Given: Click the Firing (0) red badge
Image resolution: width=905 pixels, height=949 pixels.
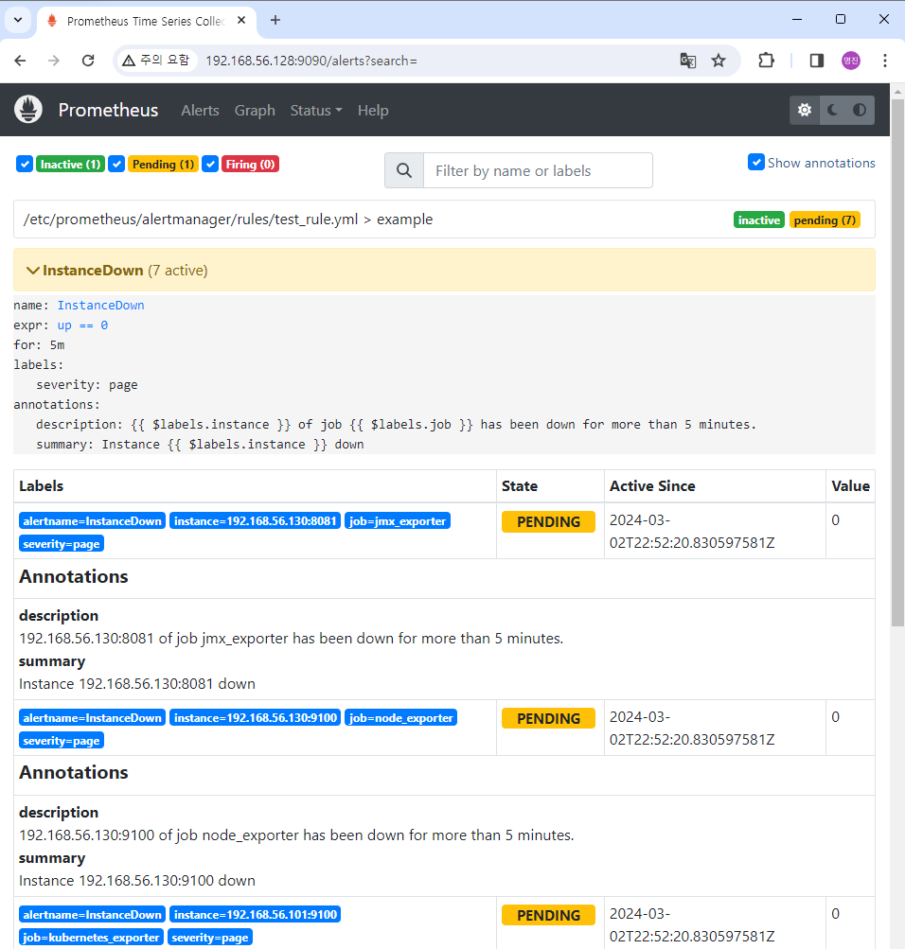Looking at the screenshot, I should tap(250, 164).
